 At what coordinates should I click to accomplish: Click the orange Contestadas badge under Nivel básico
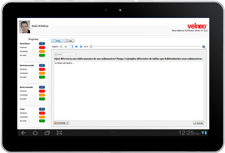click(x=42, y=51)
